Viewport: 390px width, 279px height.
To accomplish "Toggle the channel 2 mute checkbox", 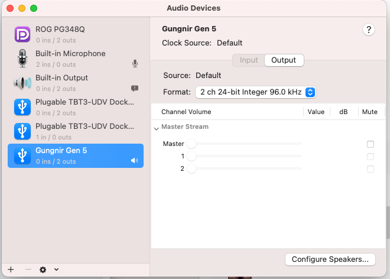I will pyautogui.click(x=370, y=169).
